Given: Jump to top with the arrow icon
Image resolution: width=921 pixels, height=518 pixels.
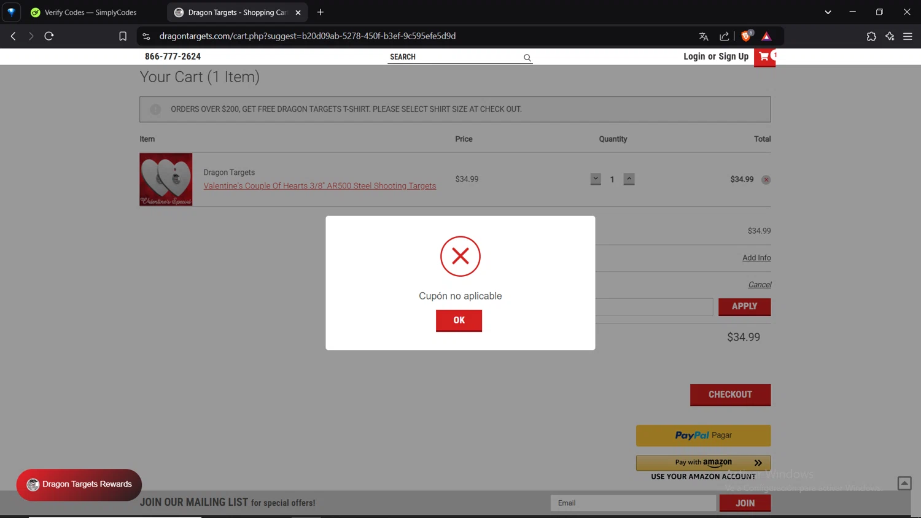Looking at the screenshot, I should point(904,484).
